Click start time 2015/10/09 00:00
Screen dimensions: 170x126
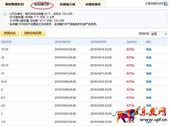(x=65, y=81)
